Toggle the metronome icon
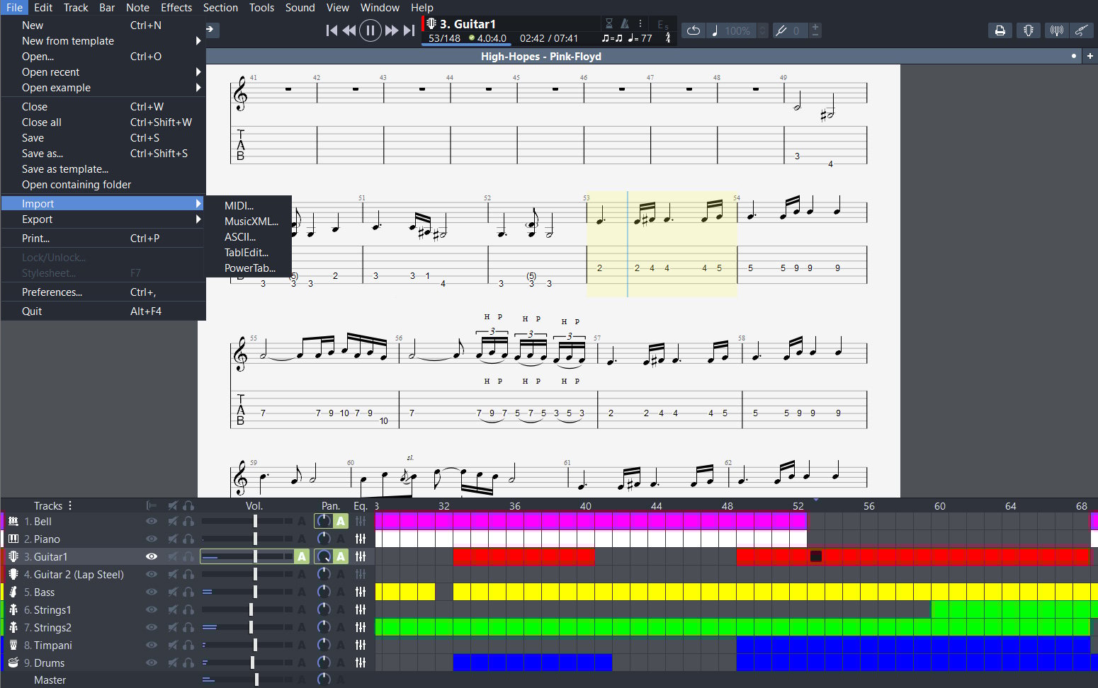1098x688 pixels. coord(625,23)
